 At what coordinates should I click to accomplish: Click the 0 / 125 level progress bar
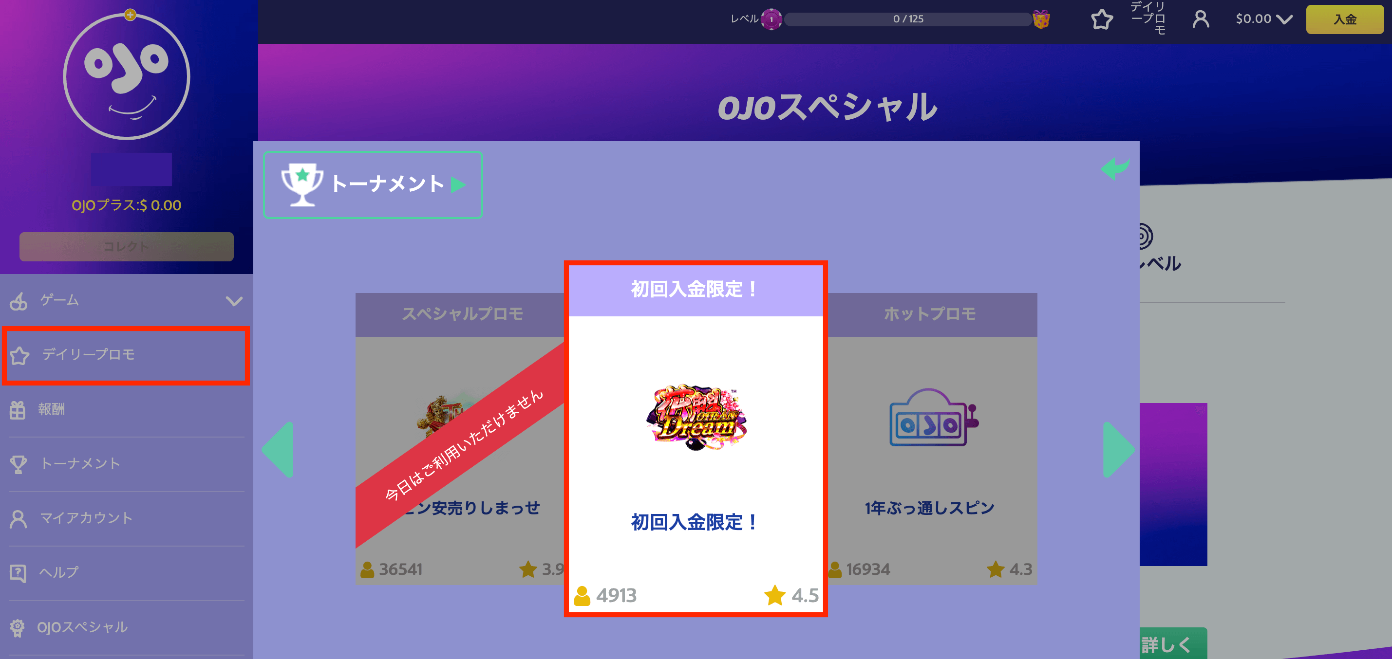pos(908,19)
